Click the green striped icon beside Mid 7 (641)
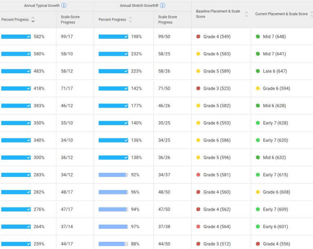 258,54
